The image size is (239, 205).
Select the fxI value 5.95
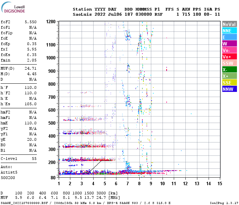click(x=32, y=49)
